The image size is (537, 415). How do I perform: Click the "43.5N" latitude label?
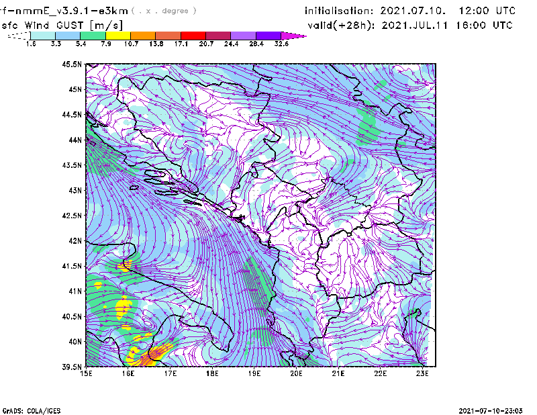pyautogui.click(x=72, y=165)
